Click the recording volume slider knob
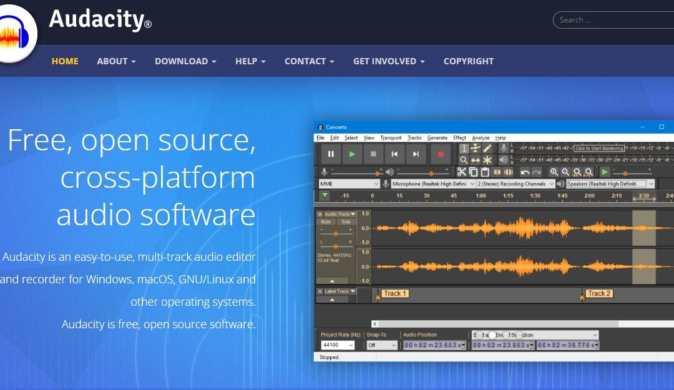 tap(378, 173)
